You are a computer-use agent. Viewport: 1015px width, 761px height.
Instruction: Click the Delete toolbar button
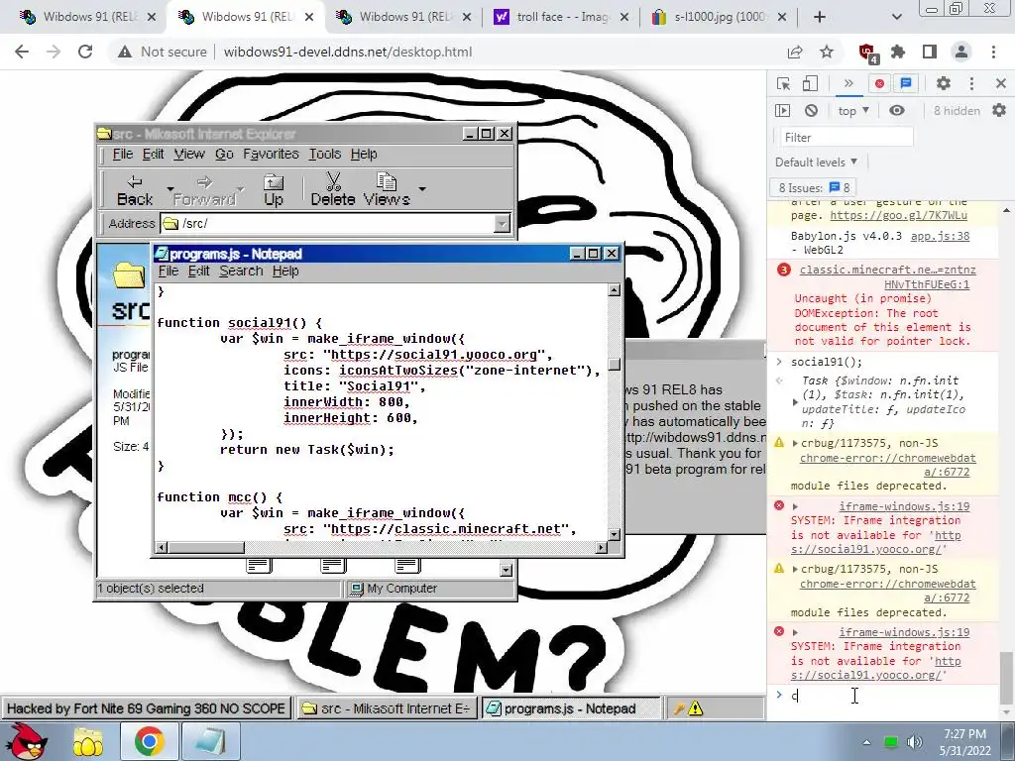click(333, 189)
